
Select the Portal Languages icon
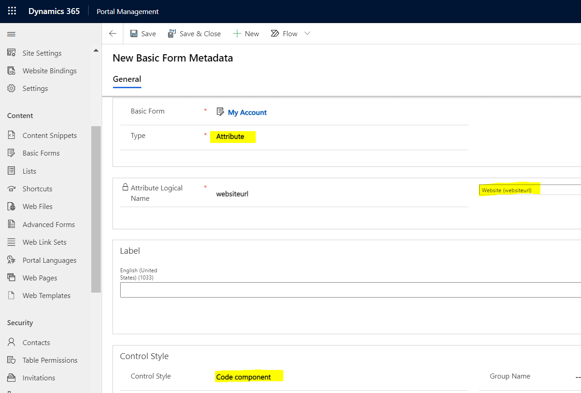(12, 260)
